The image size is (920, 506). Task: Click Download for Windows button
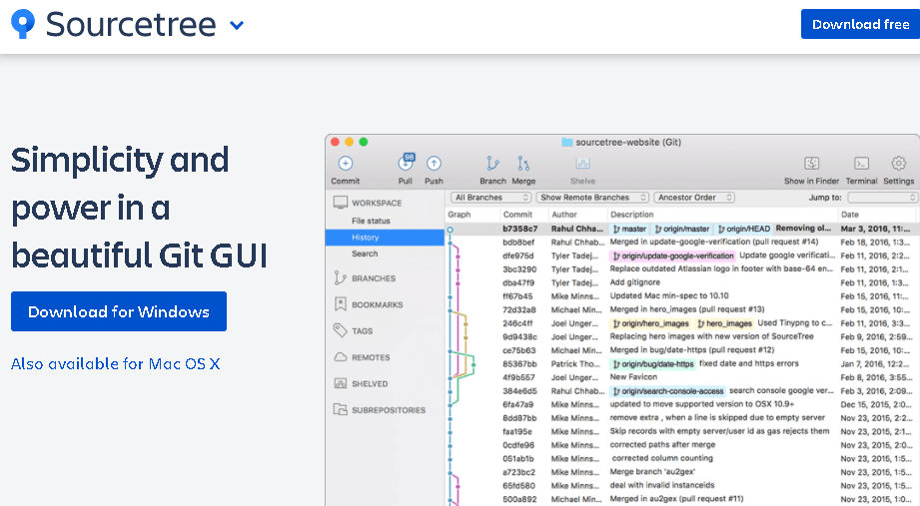119,311
